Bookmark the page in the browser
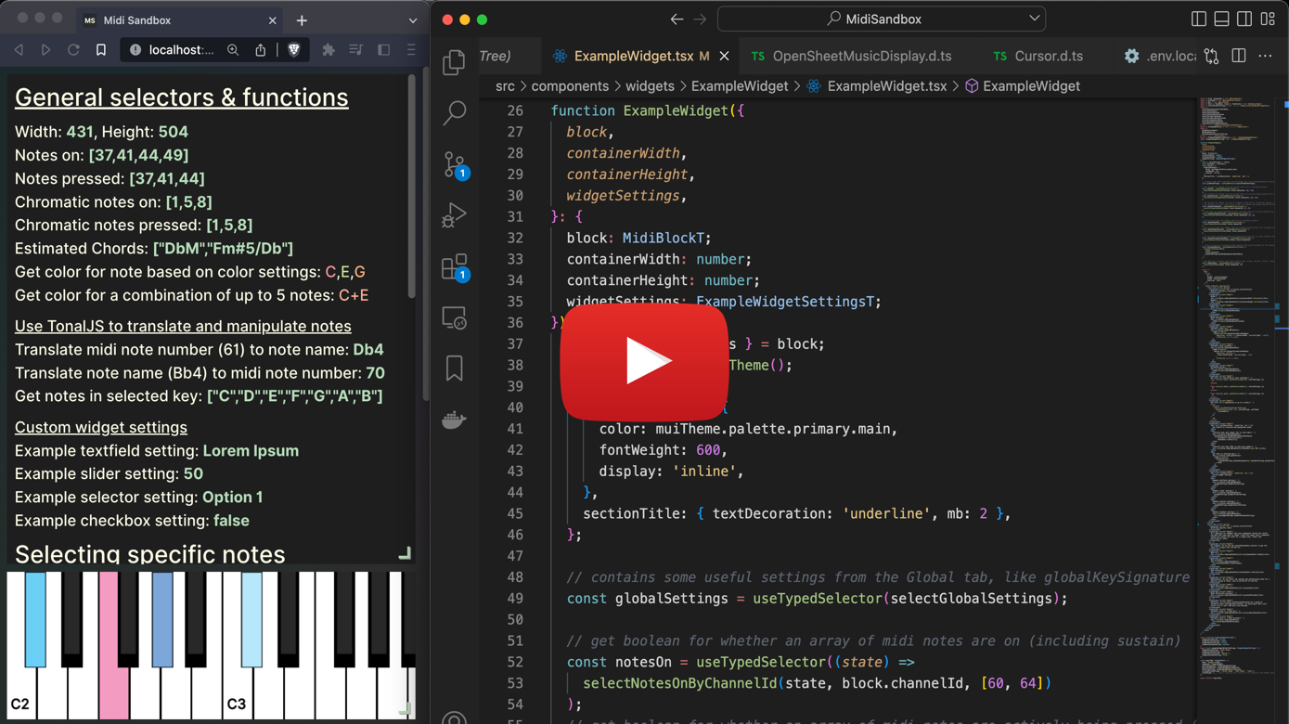Screen dimensions: 1289x724 point(101,50)
